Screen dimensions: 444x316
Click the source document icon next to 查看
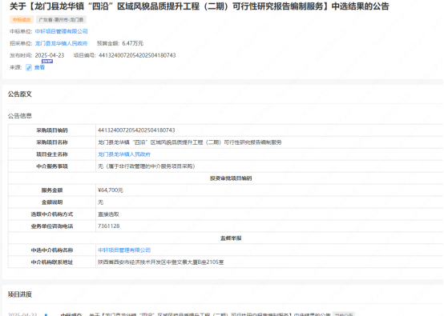(x=29, y=67)
